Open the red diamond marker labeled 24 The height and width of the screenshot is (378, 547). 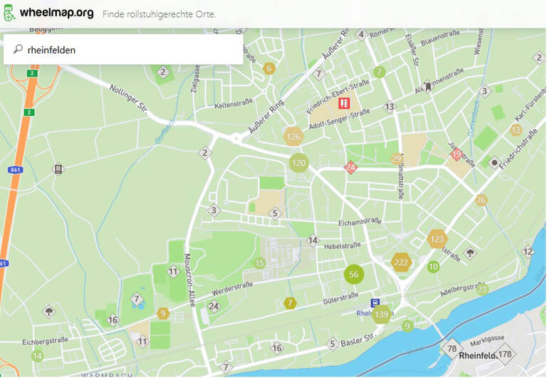pyautogui.click(x=350, y=168)
